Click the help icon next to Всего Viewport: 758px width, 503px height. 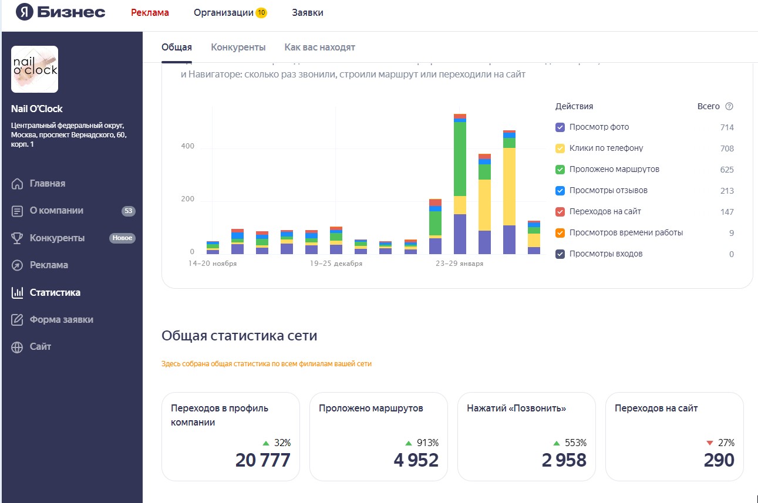[729, 106]
